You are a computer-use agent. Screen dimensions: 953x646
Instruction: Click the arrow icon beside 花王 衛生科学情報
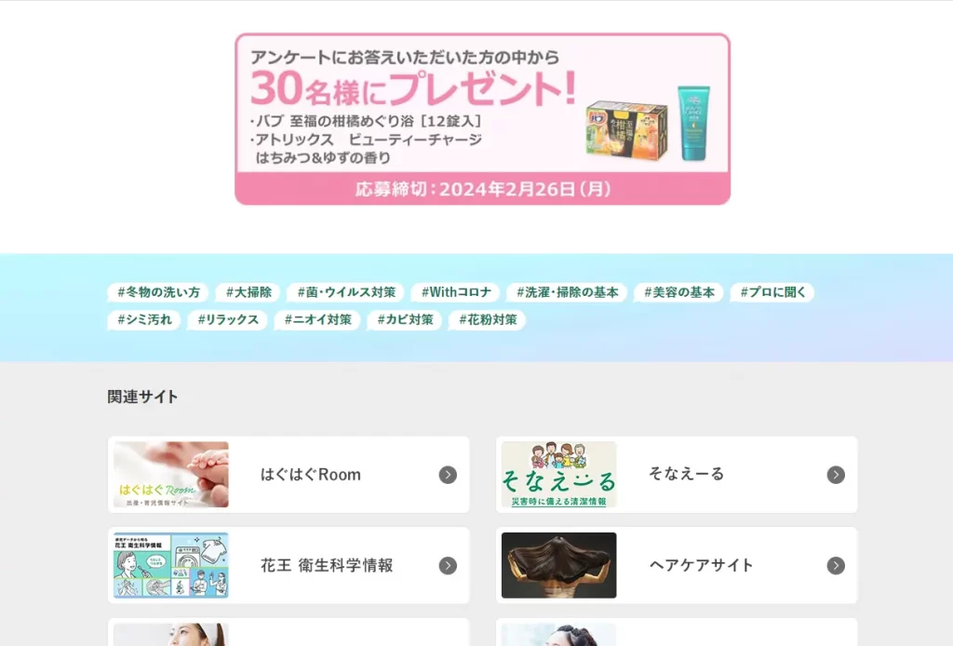(x=448, y=566)
